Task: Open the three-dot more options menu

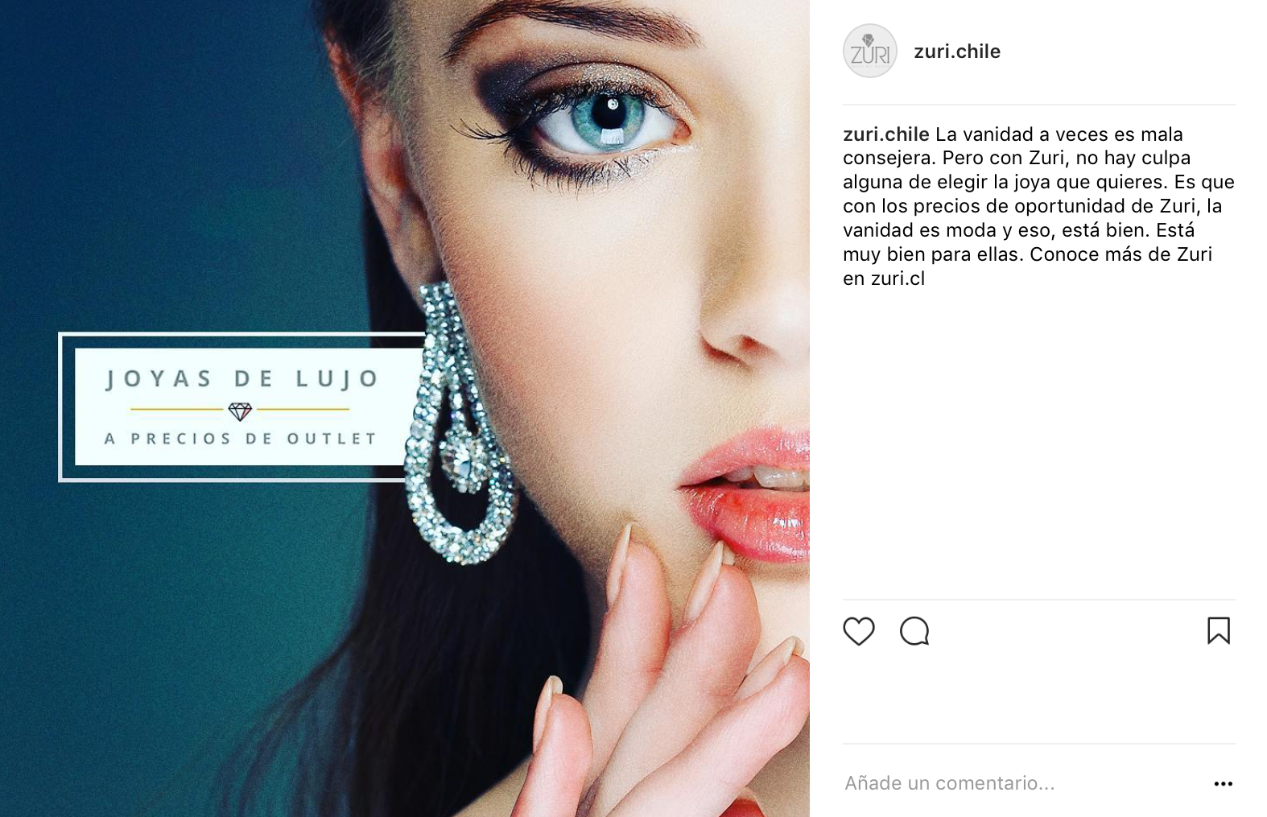Action: point(1223,784)
